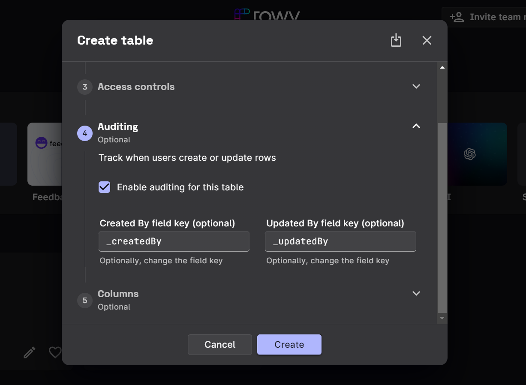Click the add-person Invite team icon
Screen dimensions: 526x385
(x=457, y=17)
